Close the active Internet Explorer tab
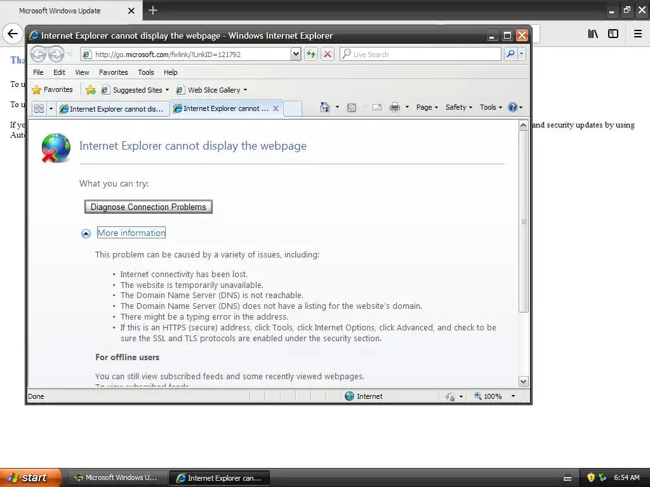The height and width of the screenshot is (487, 650). pos(275,108)
